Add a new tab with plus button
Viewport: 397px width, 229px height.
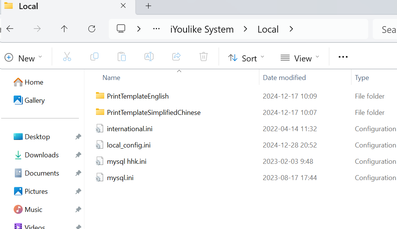point(148,6)
